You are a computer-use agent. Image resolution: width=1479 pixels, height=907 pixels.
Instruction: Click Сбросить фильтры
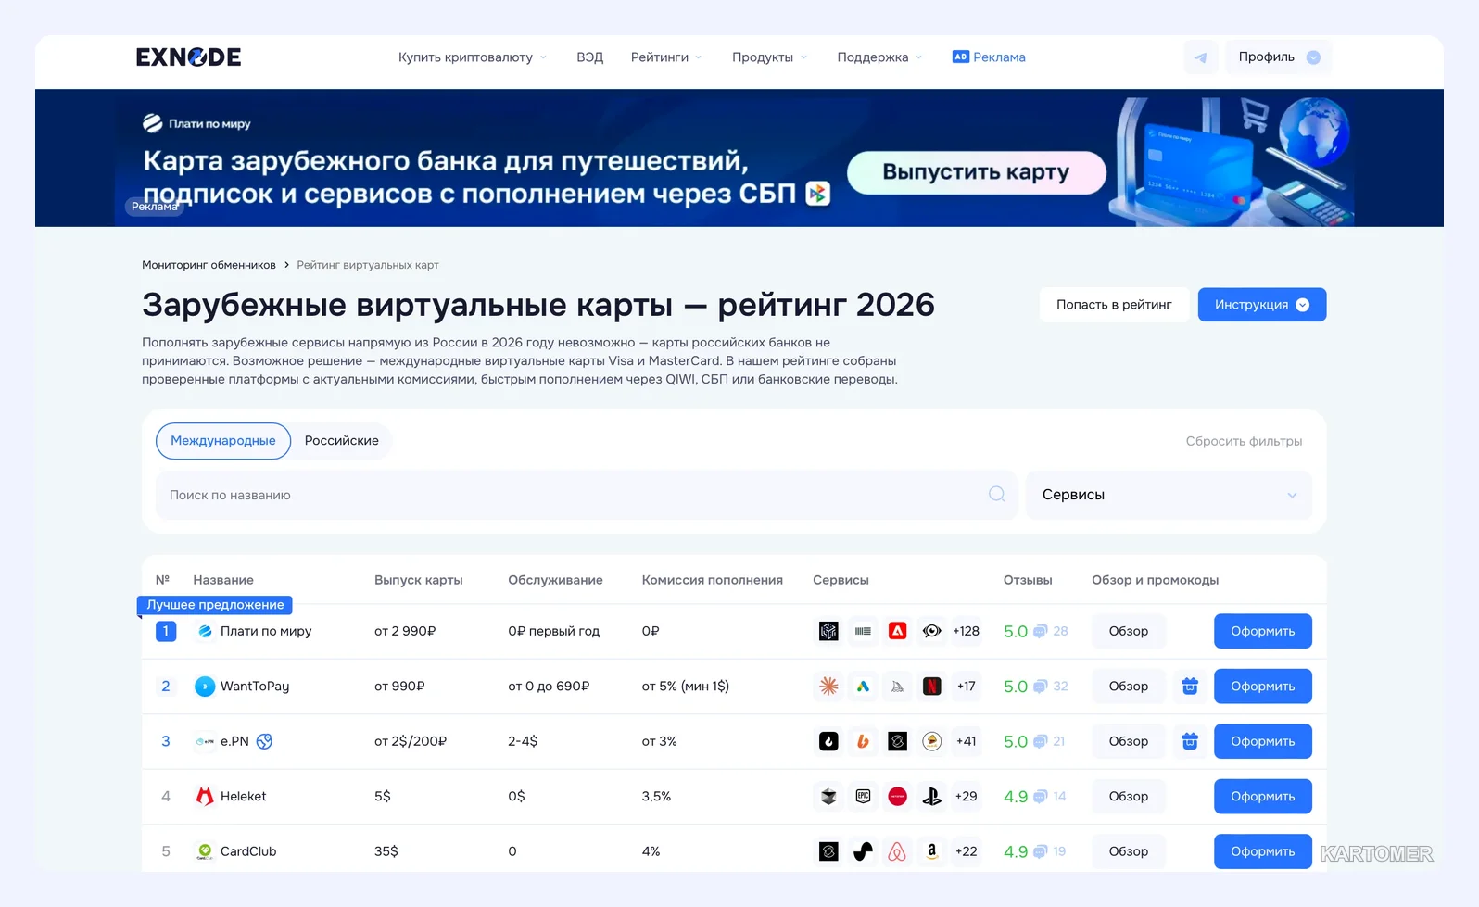[x=1244, y=441]
